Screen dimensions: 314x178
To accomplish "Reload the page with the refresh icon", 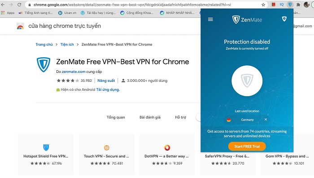I will point(19,4).
